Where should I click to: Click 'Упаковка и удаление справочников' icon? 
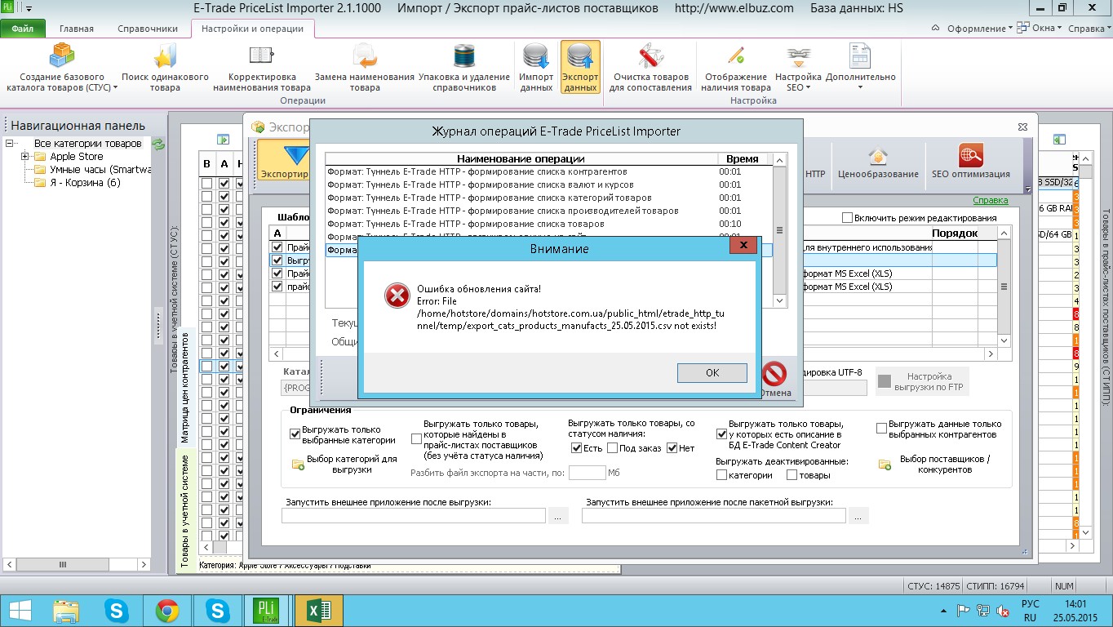pyautogui.click(x=464, y=56)
